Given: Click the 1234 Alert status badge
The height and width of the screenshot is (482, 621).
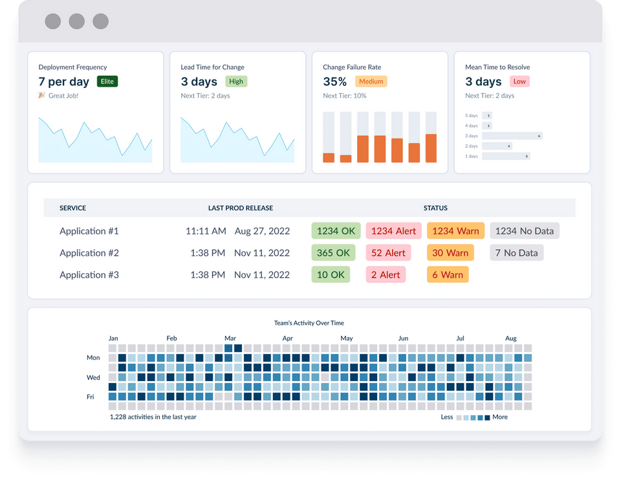Looking at the screenshot, I should tap(393, 231).
